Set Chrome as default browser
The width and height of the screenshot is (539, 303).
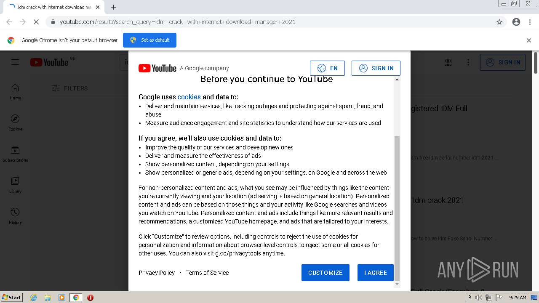(x=149, y=40)
